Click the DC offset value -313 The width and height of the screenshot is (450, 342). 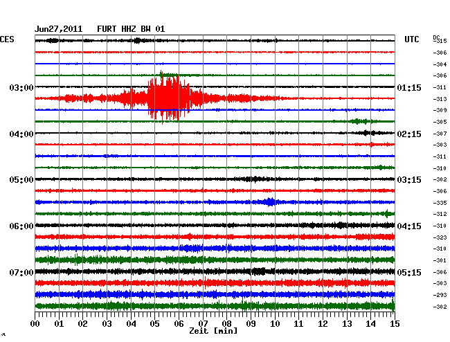440,99
